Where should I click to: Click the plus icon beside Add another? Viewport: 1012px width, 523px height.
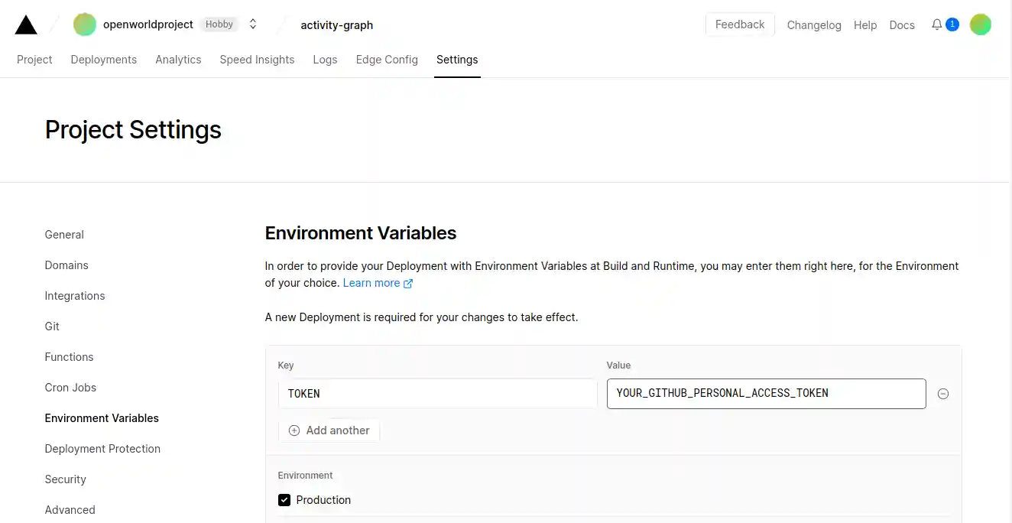294,430
